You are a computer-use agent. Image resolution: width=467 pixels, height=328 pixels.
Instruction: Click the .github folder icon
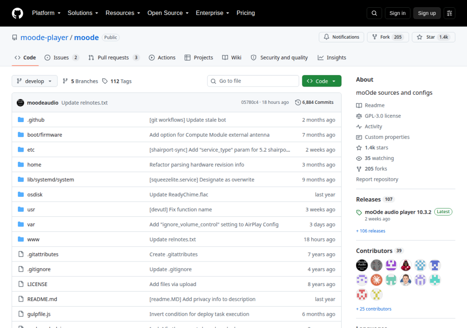coord(21,120)
